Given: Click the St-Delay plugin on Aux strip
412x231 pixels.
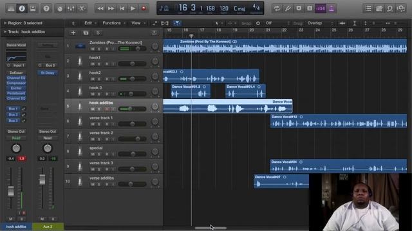Looking at the screenshot, I should [x=48, y=73].
